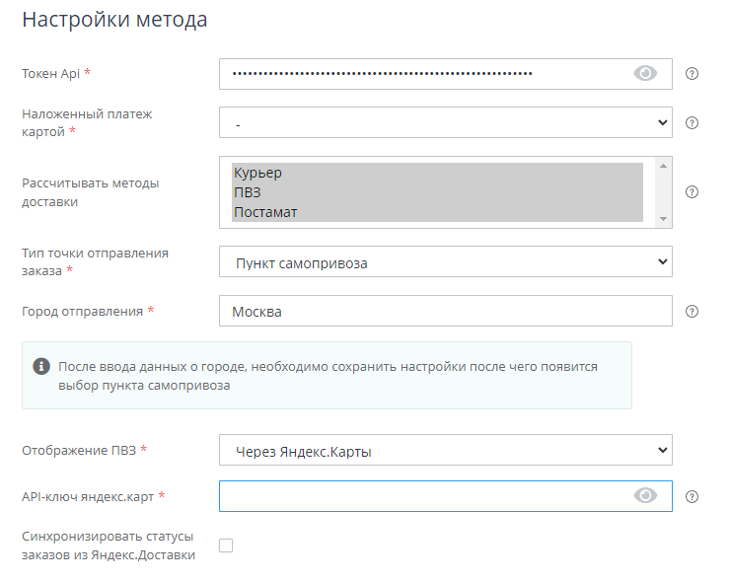Click into the Токен Api password field
Viewport: 730px width, 582px height.
tap(424, 73)
